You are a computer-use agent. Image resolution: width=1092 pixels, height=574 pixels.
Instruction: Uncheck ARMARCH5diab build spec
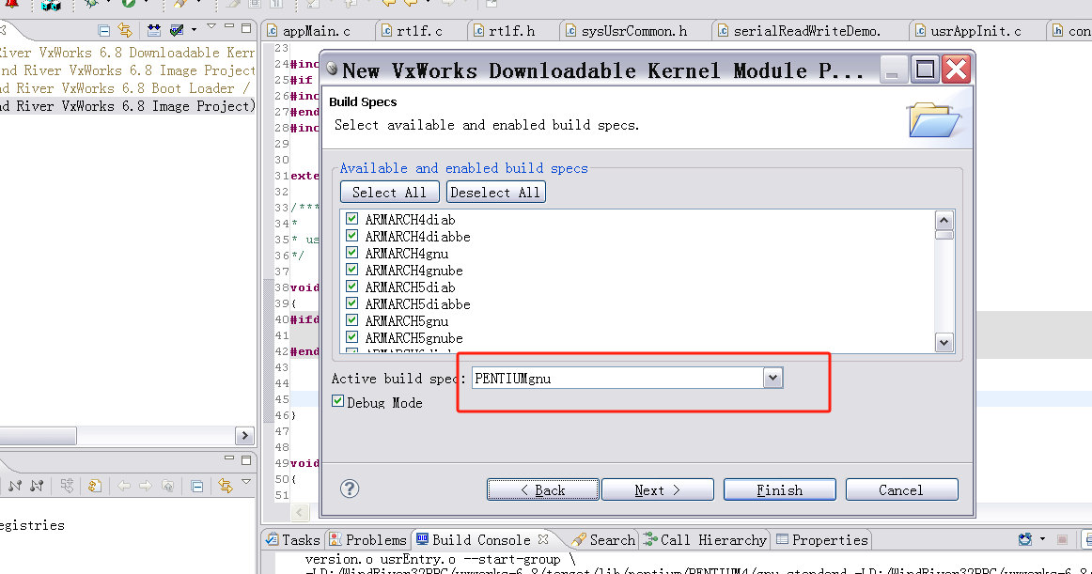tap(352, 287)
